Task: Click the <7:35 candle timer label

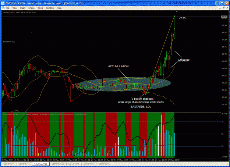Action: (182, 18)
